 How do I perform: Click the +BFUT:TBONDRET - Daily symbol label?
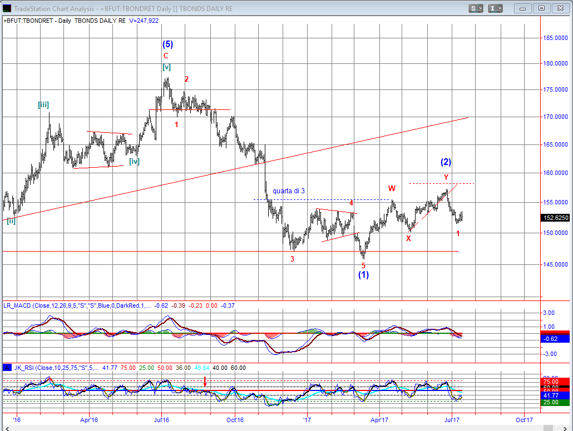pos(37,21)
